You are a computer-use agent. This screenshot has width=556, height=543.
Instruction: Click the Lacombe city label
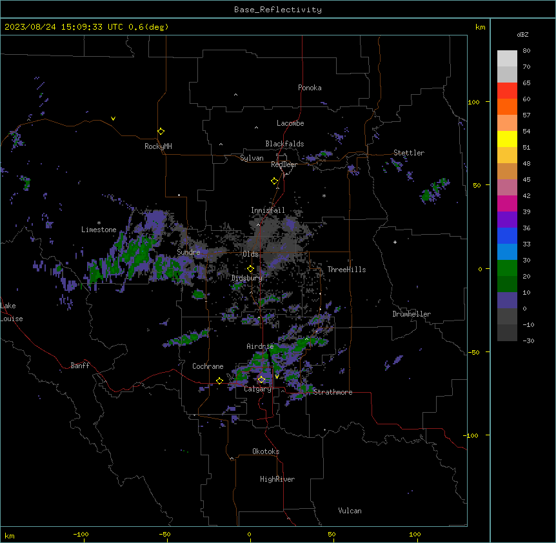click(x=290, y=123)
